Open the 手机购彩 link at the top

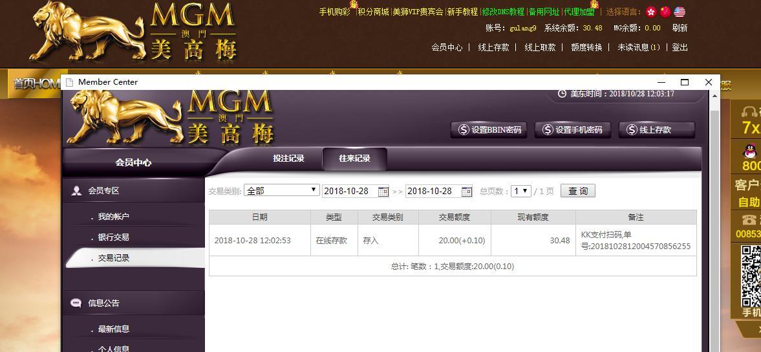[x=334, y=12]
